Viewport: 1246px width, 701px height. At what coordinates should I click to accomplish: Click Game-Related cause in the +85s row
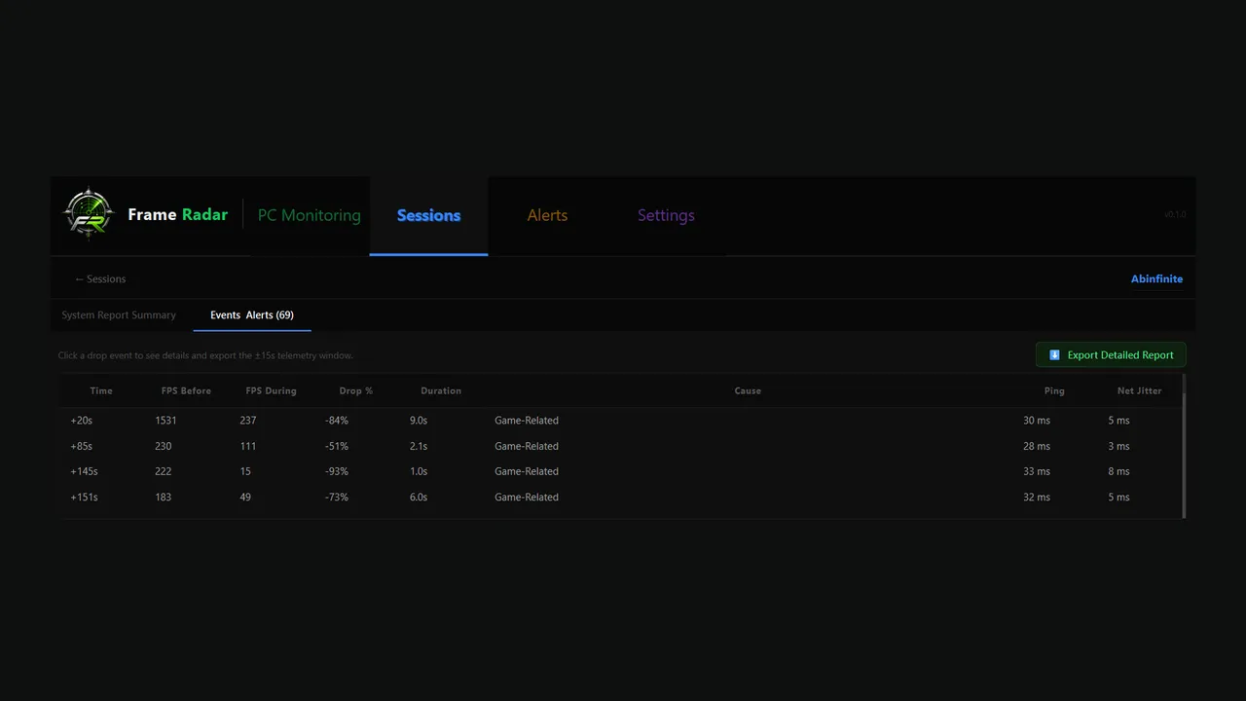coord(527,446)
